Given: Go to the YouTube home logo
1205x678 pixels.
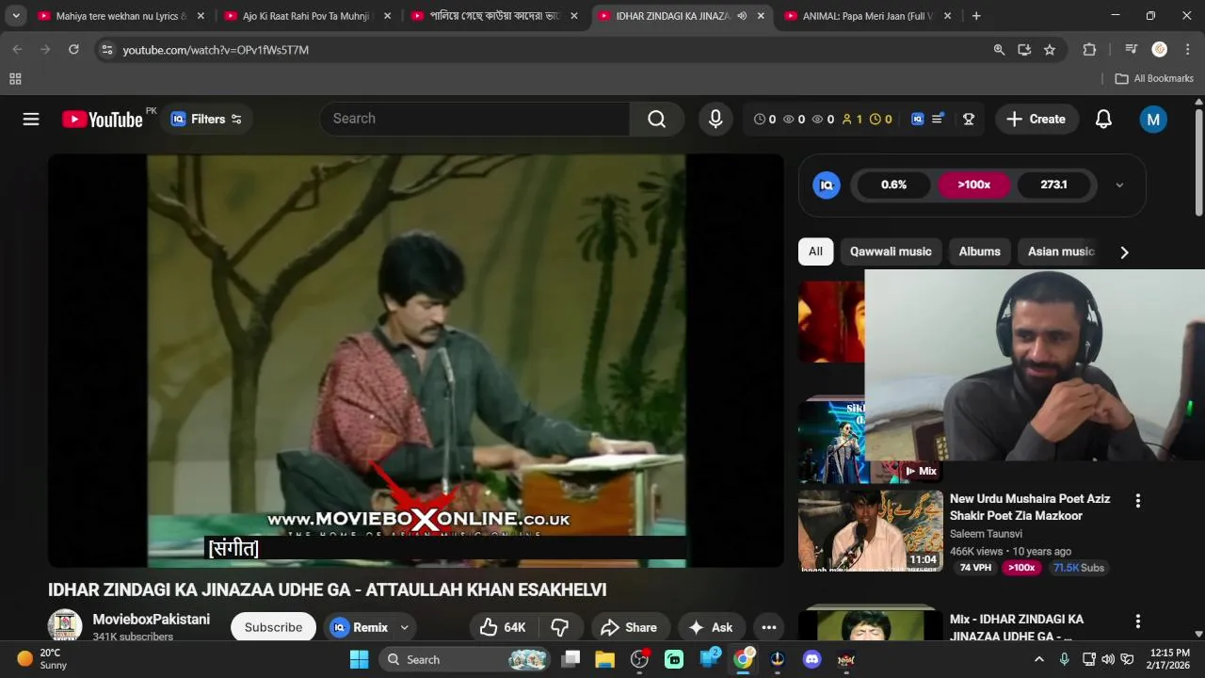Looking at the screenshot, I should [x=103, y=119].
